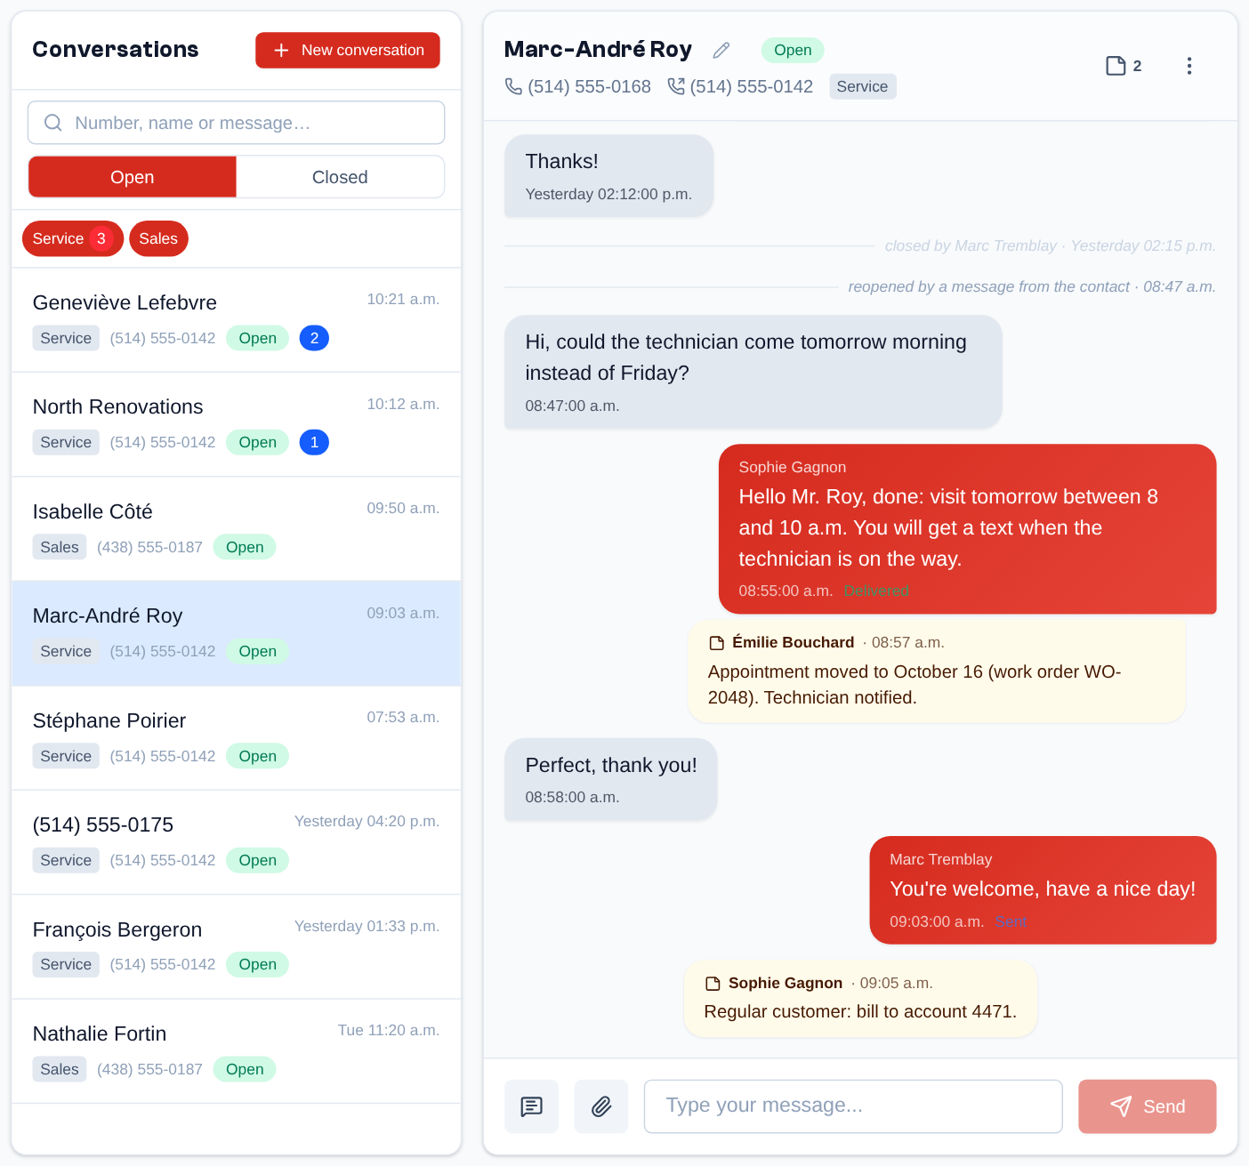
Task: Start a New conversation
Action: [x=348, y=51]
